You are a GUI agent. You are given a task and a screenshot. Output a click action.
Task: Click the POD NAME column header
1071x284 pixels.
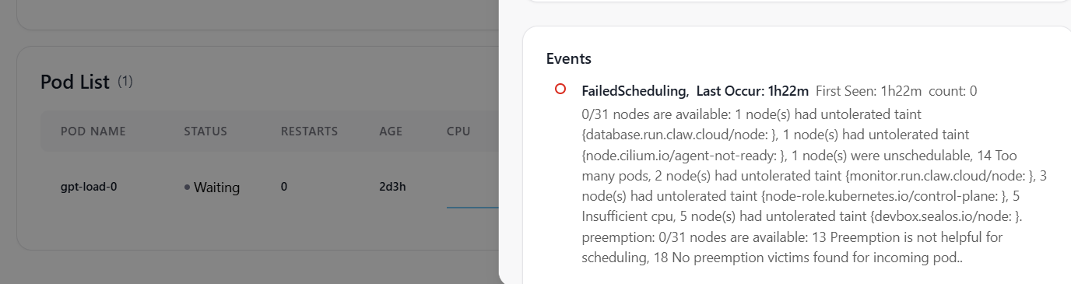[93, 131]
